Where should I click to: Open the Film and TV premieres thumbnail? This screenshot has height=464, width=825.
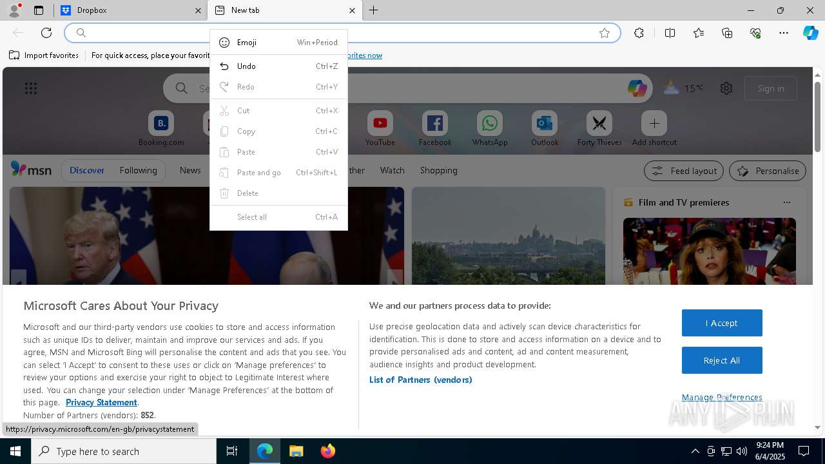pos(710,251)
